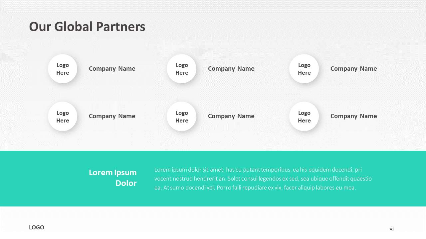Click 'Company Name' beside the bottom-right logo

coord(353,116)
